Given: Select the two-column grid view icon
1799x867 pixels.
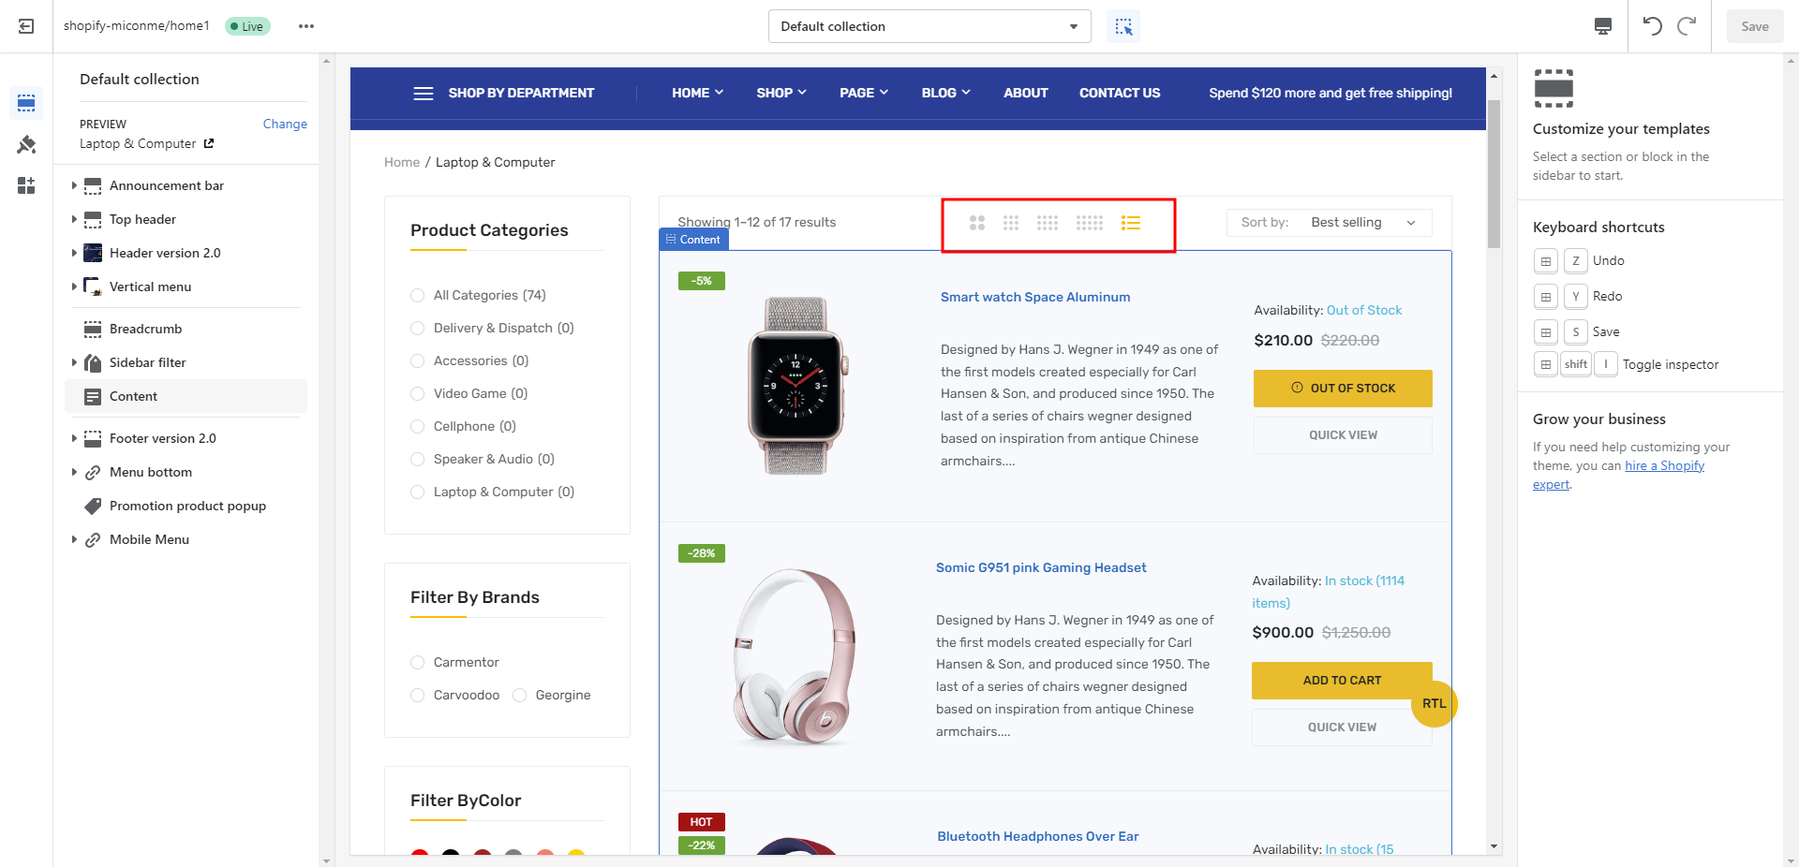Looking at the screenshot, I should point(977,223).
